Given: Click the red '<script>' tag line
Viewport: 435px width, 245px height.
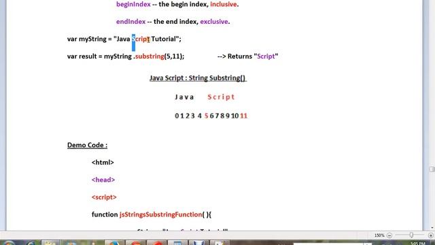Looking at the screenshot, I should pyautogui.click(x=104, y=197).
